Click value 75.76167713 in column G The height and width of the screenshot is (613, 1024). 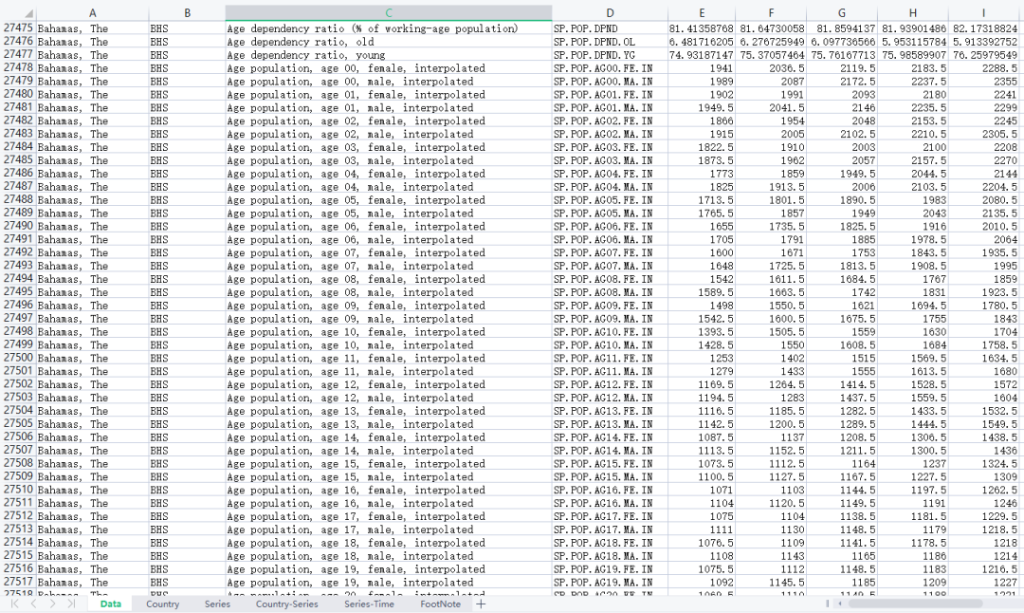click(841, 55)
